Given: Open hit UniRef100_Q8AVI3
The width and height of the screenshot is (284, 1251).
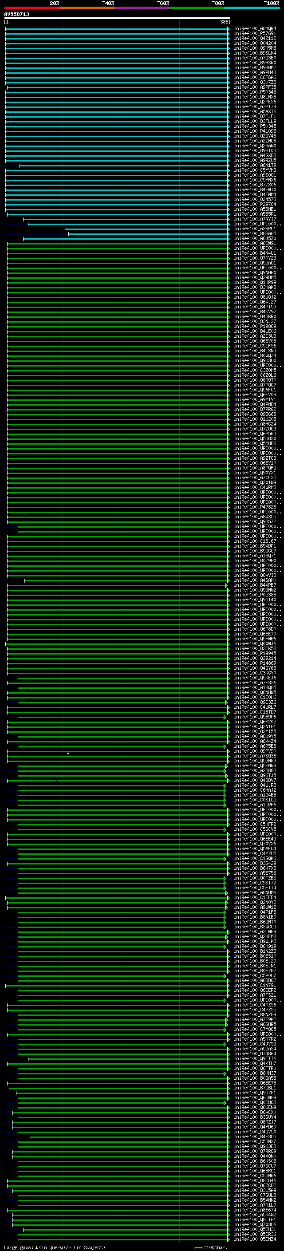Looking at the screenshot, I should pyautogui.click(x=254, y=576).
